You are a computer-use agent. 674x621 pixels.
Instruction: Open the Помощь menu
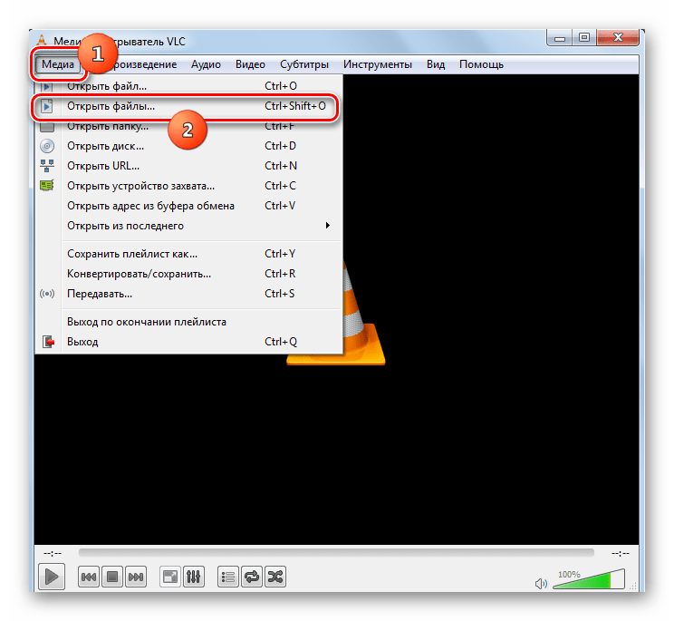[481, 64]
